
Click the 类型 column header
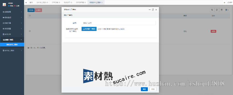click(x=185, y=16)
